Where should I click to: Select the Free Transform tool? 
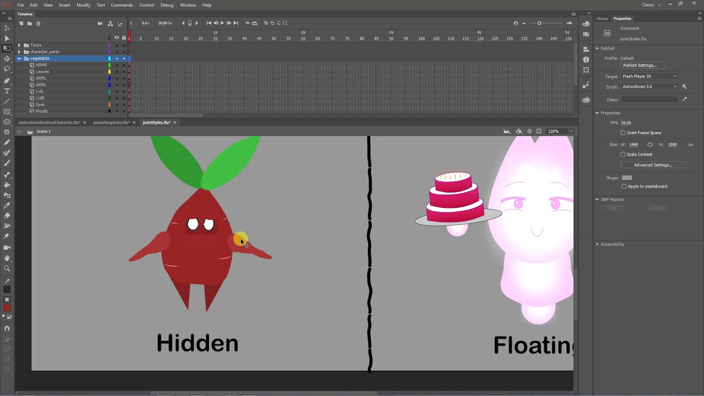pos(7,48)
